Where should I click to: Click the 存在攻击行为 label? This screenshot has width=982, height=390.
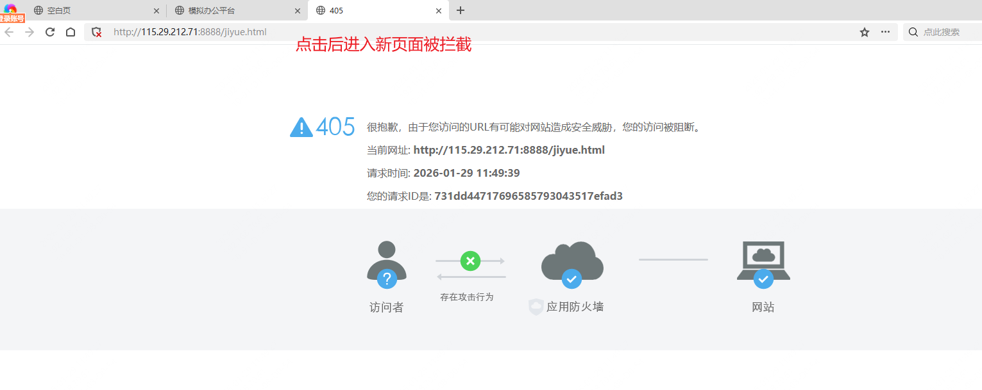467,297
